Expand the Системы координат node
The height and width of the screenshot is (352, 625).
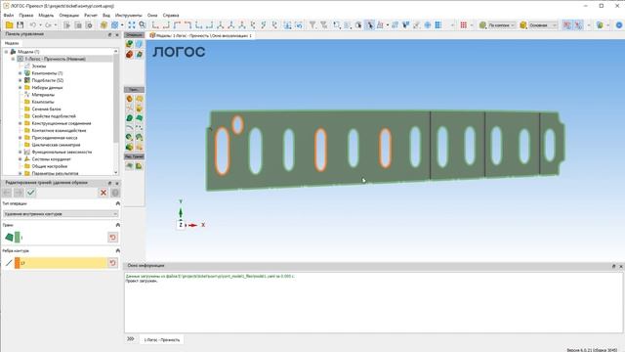(x=20, y=159)
